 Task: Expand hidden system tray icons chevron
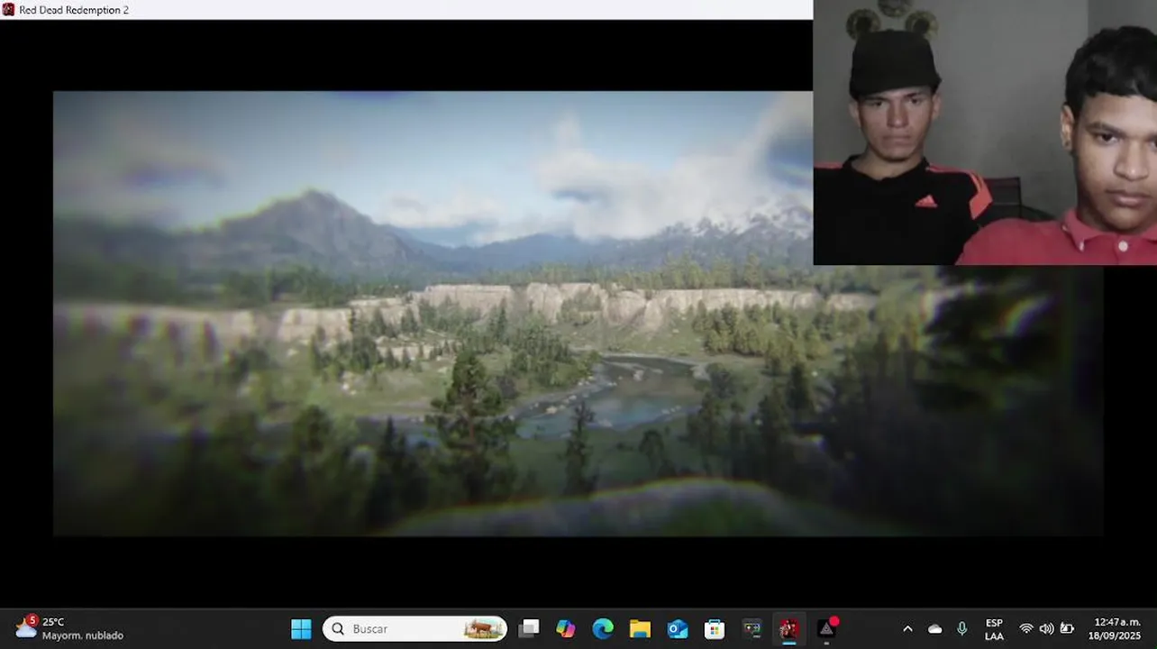pos(907,628)
